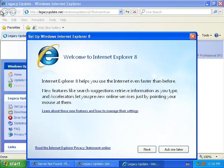
Task: Open the File menu
Action: [x=5, y=20]
